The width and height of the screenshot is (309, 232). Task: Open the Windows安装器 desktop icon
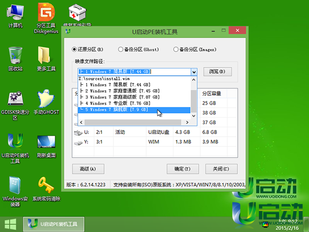click(15, 191)
